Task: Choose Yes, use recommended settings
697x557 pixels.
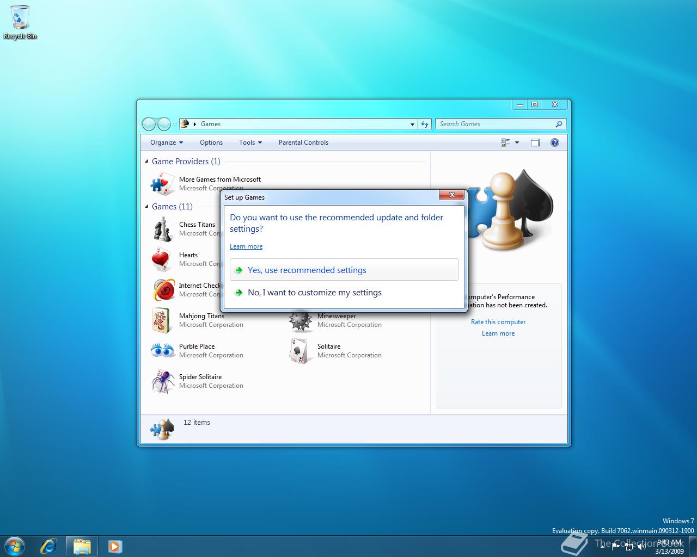Action: [x=344, y=270]
